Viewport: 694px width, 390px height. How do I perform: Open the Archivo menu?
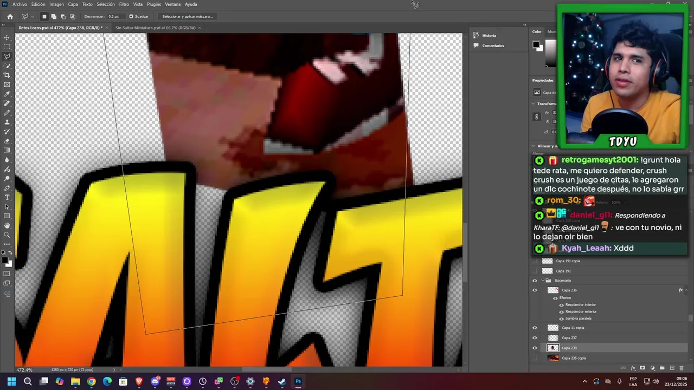(x=20, y=4)
